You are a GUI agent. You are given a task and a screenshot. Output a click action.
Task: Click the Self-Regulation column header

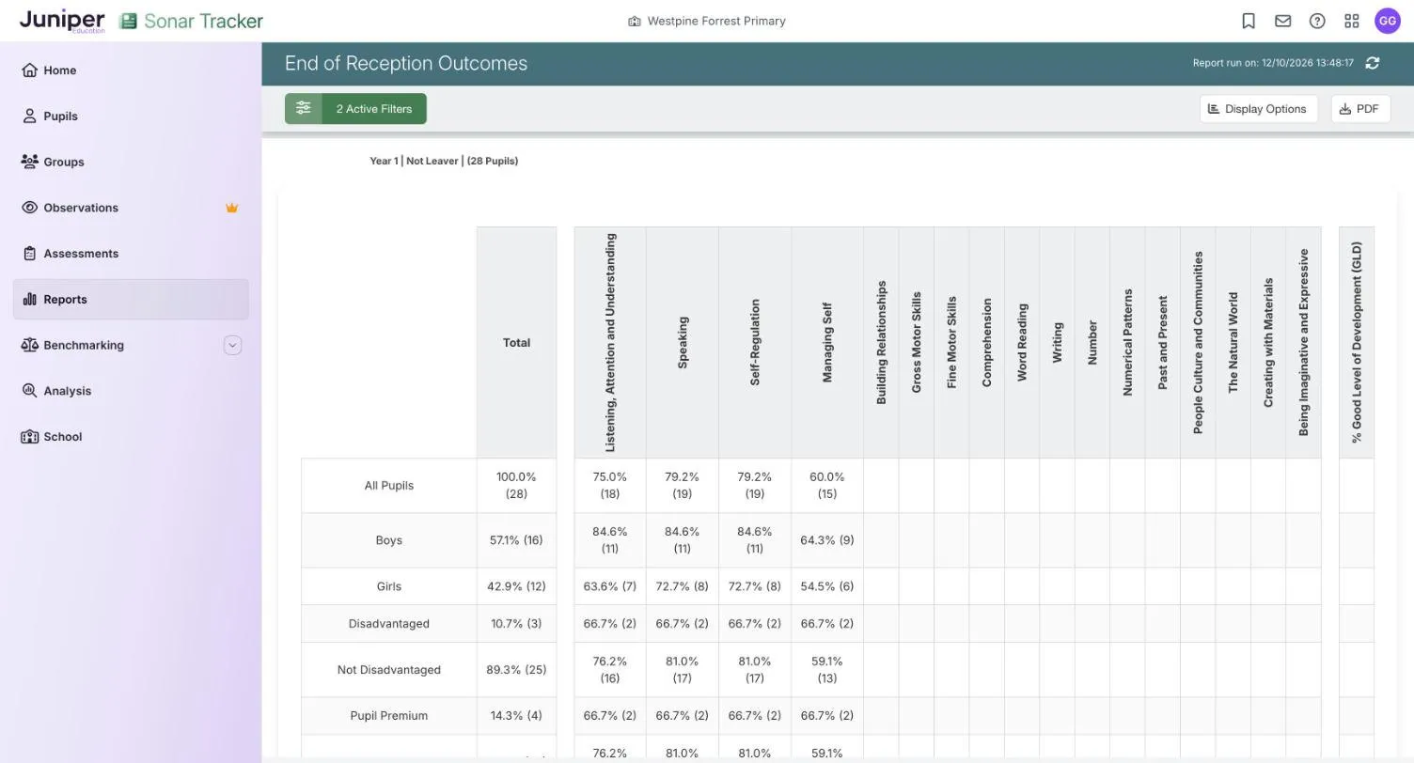point(755,343)
